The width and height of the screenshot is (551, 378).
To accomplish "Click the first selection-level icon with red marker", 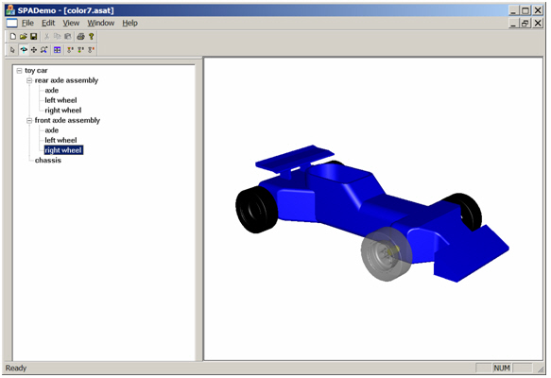I will click(70, 50).
